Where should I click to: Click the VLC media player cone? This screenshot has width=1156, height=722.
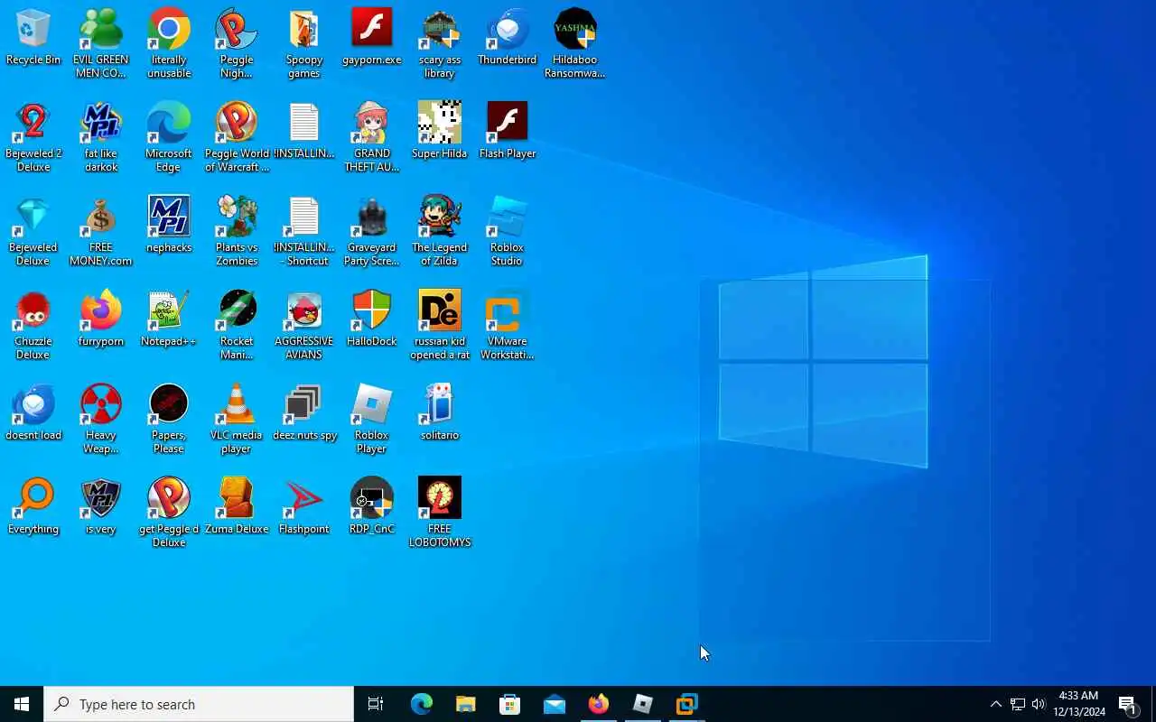tap(237, 419)
